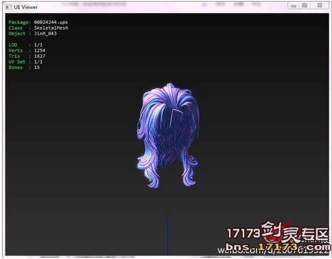The width and height of the screenshot is (332, 259).
Task: Click the UE Viewer window icon
Action: (9, 7)
